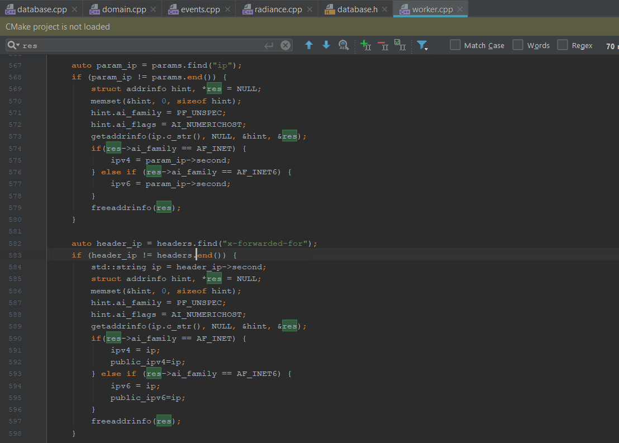This screenshot has height=443, width=619.
Task: Click 'header_ip' variable on line 582
Action: pos(119,244)
